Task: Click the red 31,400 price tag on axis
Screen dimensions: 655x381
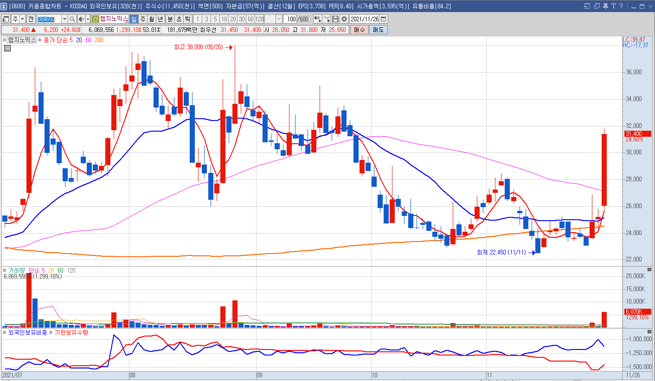Action: (637, 133)
